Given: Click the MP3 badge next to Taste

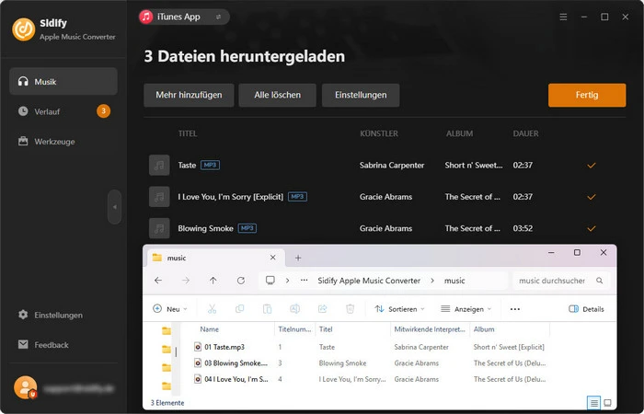Looking at the screenshot, I should point(210,165).
